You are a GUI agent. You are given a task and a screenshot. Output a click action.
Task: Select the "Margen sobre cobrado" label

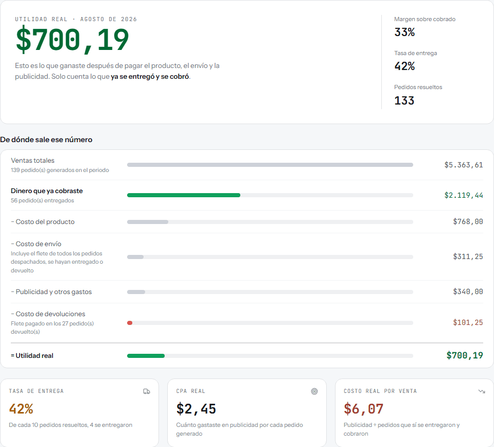tap(425, 19)
